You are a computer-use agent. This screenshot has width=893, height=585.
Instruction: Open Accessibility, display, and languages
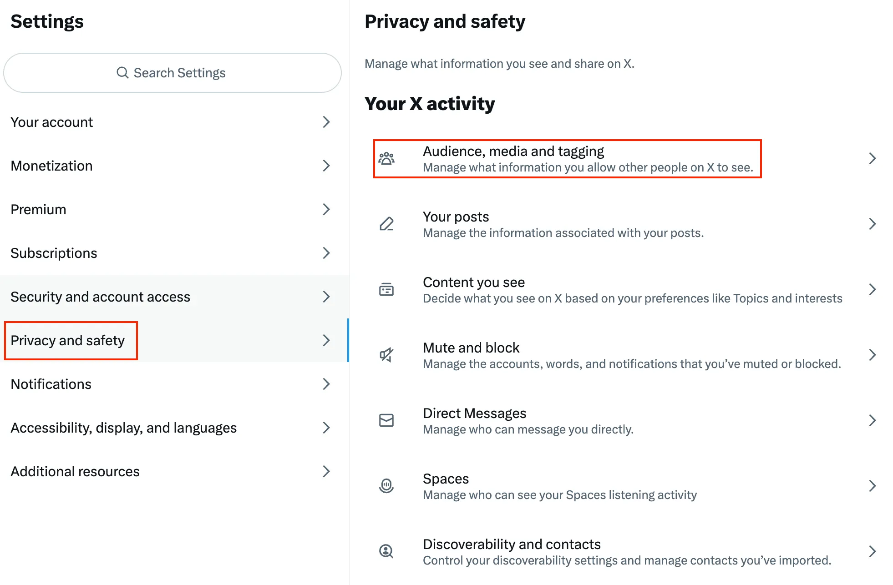[x=124, y=428]
